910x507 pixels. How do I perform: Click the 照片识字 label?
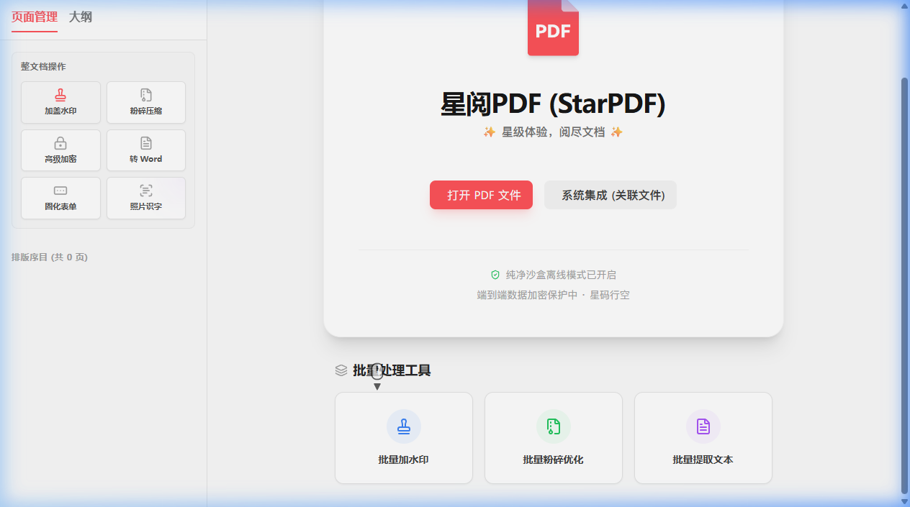tap(146, 206)
